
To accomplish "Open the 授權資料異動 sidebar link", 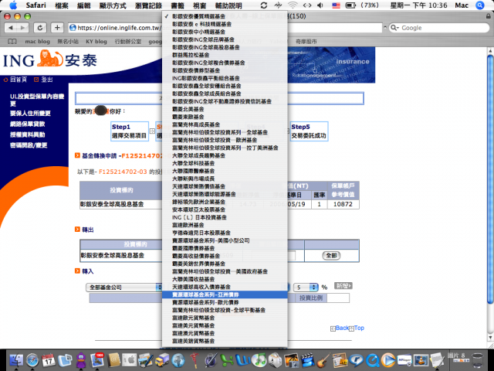I will (x=28, y=134).
